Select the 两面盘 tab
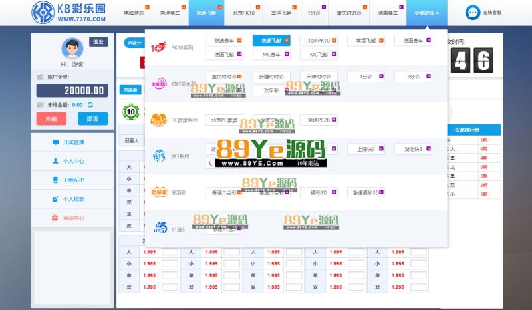The height and width of the screenshot is (310, 532). click(130, 90)
